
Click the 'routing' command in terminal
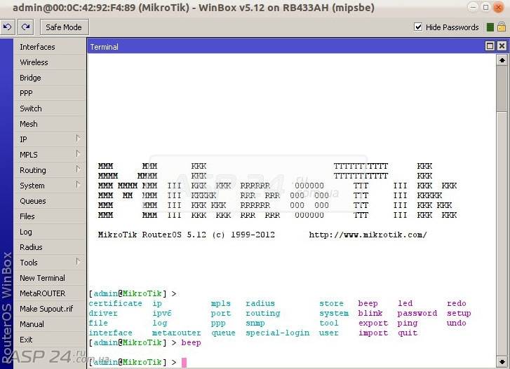[263, 314]
